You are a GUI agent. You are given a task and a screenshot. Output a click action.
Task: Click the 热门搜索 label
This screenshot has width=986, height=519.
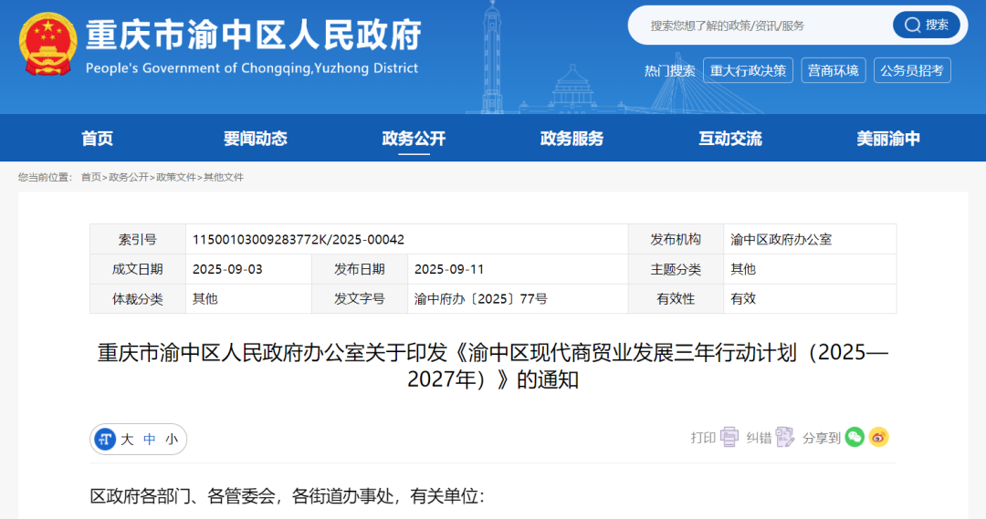pyautogui.click(x=670, y=71)
